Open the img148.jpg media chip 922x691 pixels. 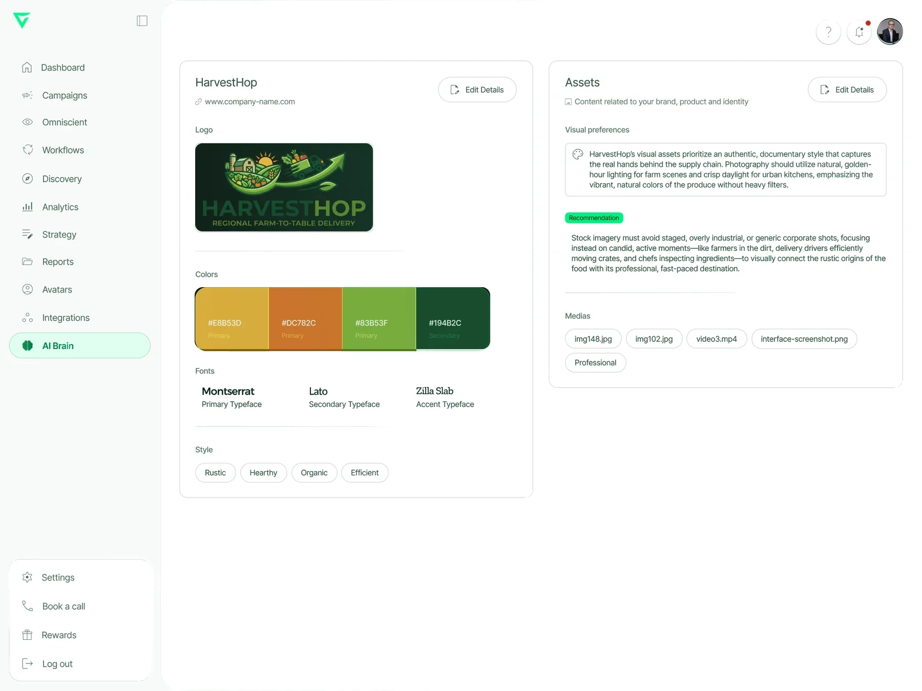point(593,339)
